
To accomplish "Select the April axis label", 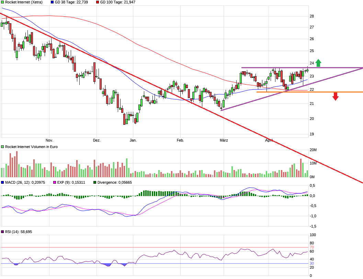I will 269,140.
